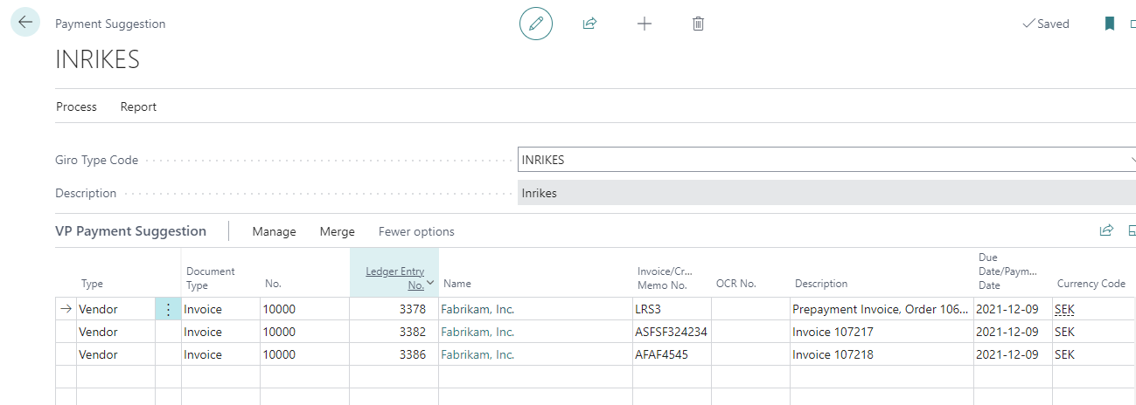Screen dimensions: 1136x405
Task: Click memo number ASFSF324234
Action: pos(671,332)
